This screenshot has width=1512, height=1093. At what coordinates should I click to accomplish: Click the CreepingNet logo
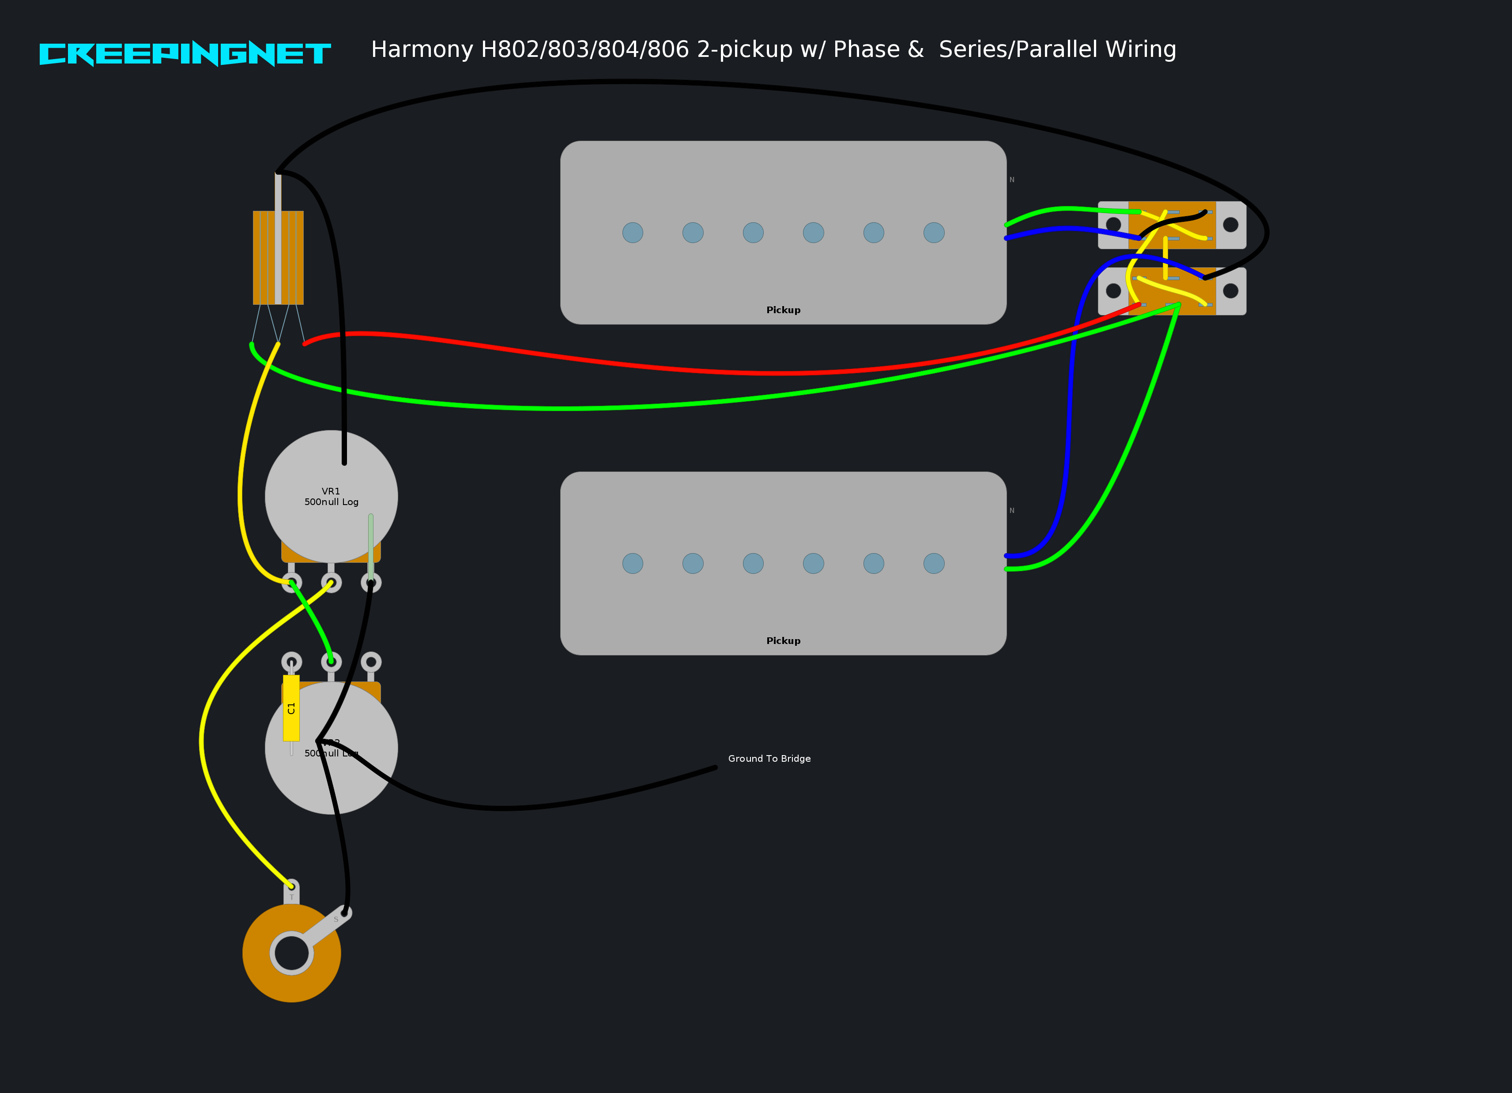tap(185, 53)
